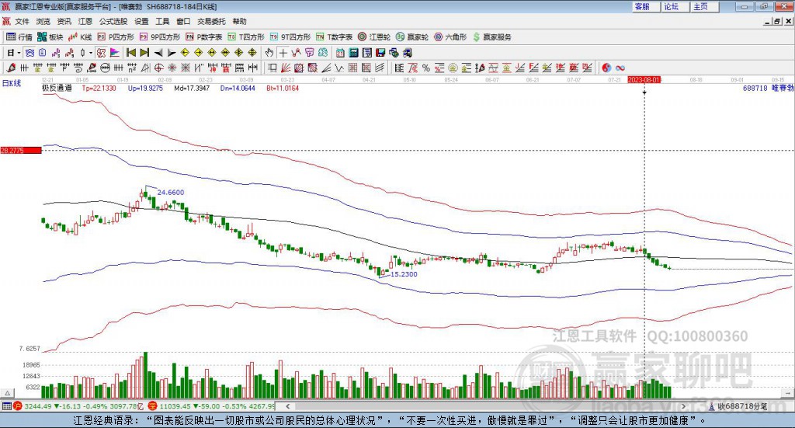Open the 板块 sector view

click(50, 37)
